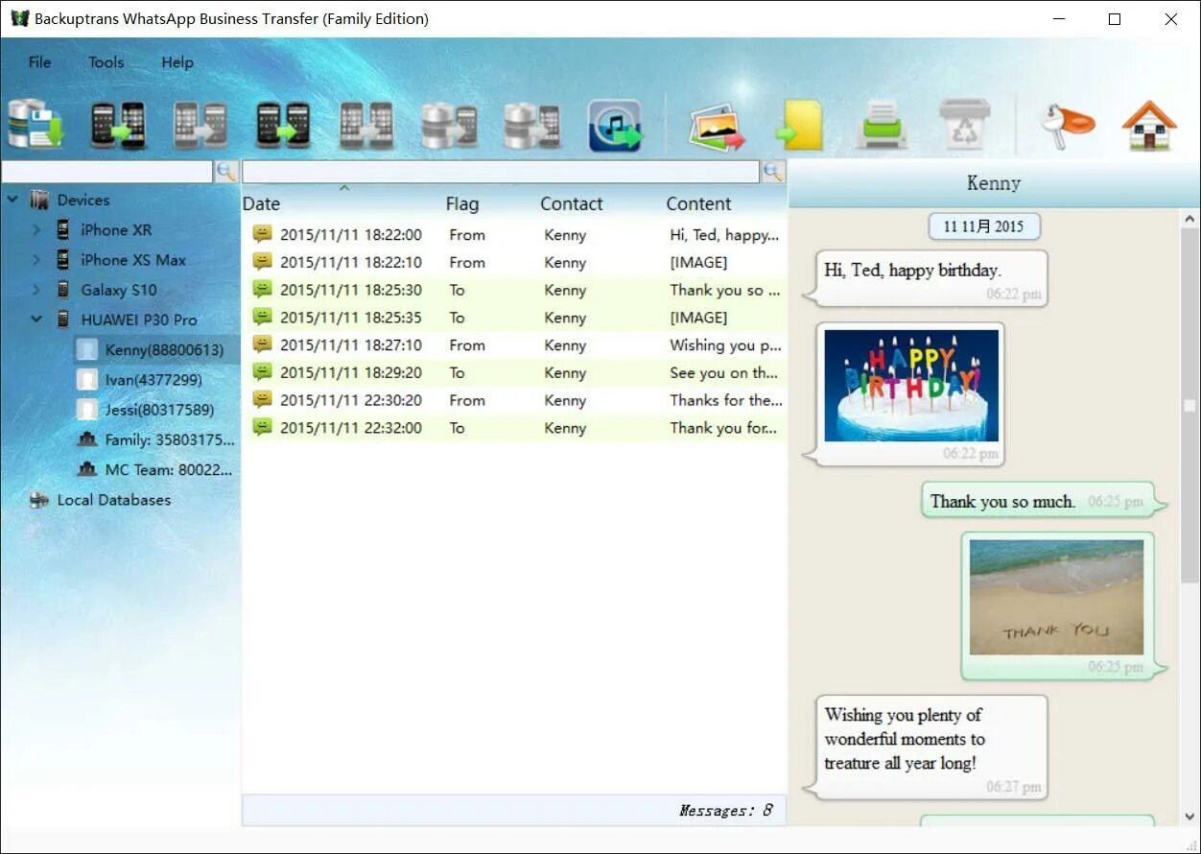
Task: Open the File menu
Action: [38, 62]
